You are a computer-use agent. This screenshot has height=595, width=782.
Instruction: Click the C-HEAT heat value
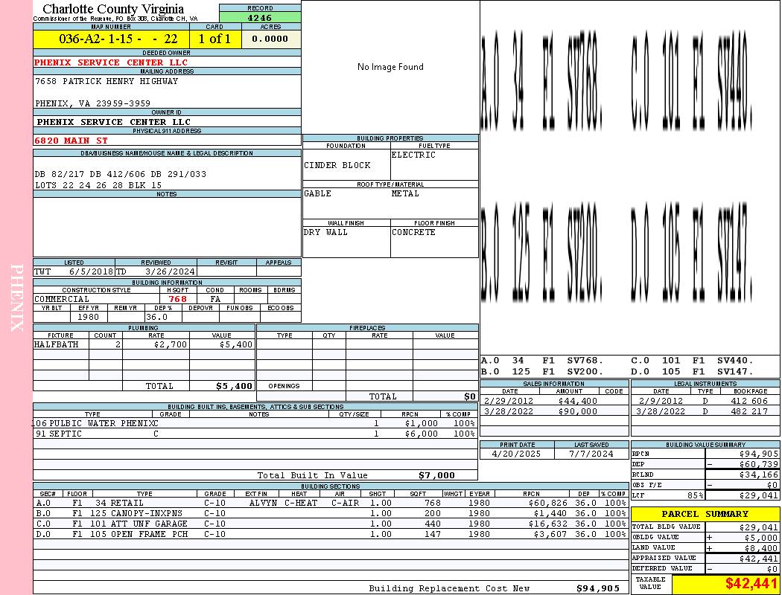301,504
